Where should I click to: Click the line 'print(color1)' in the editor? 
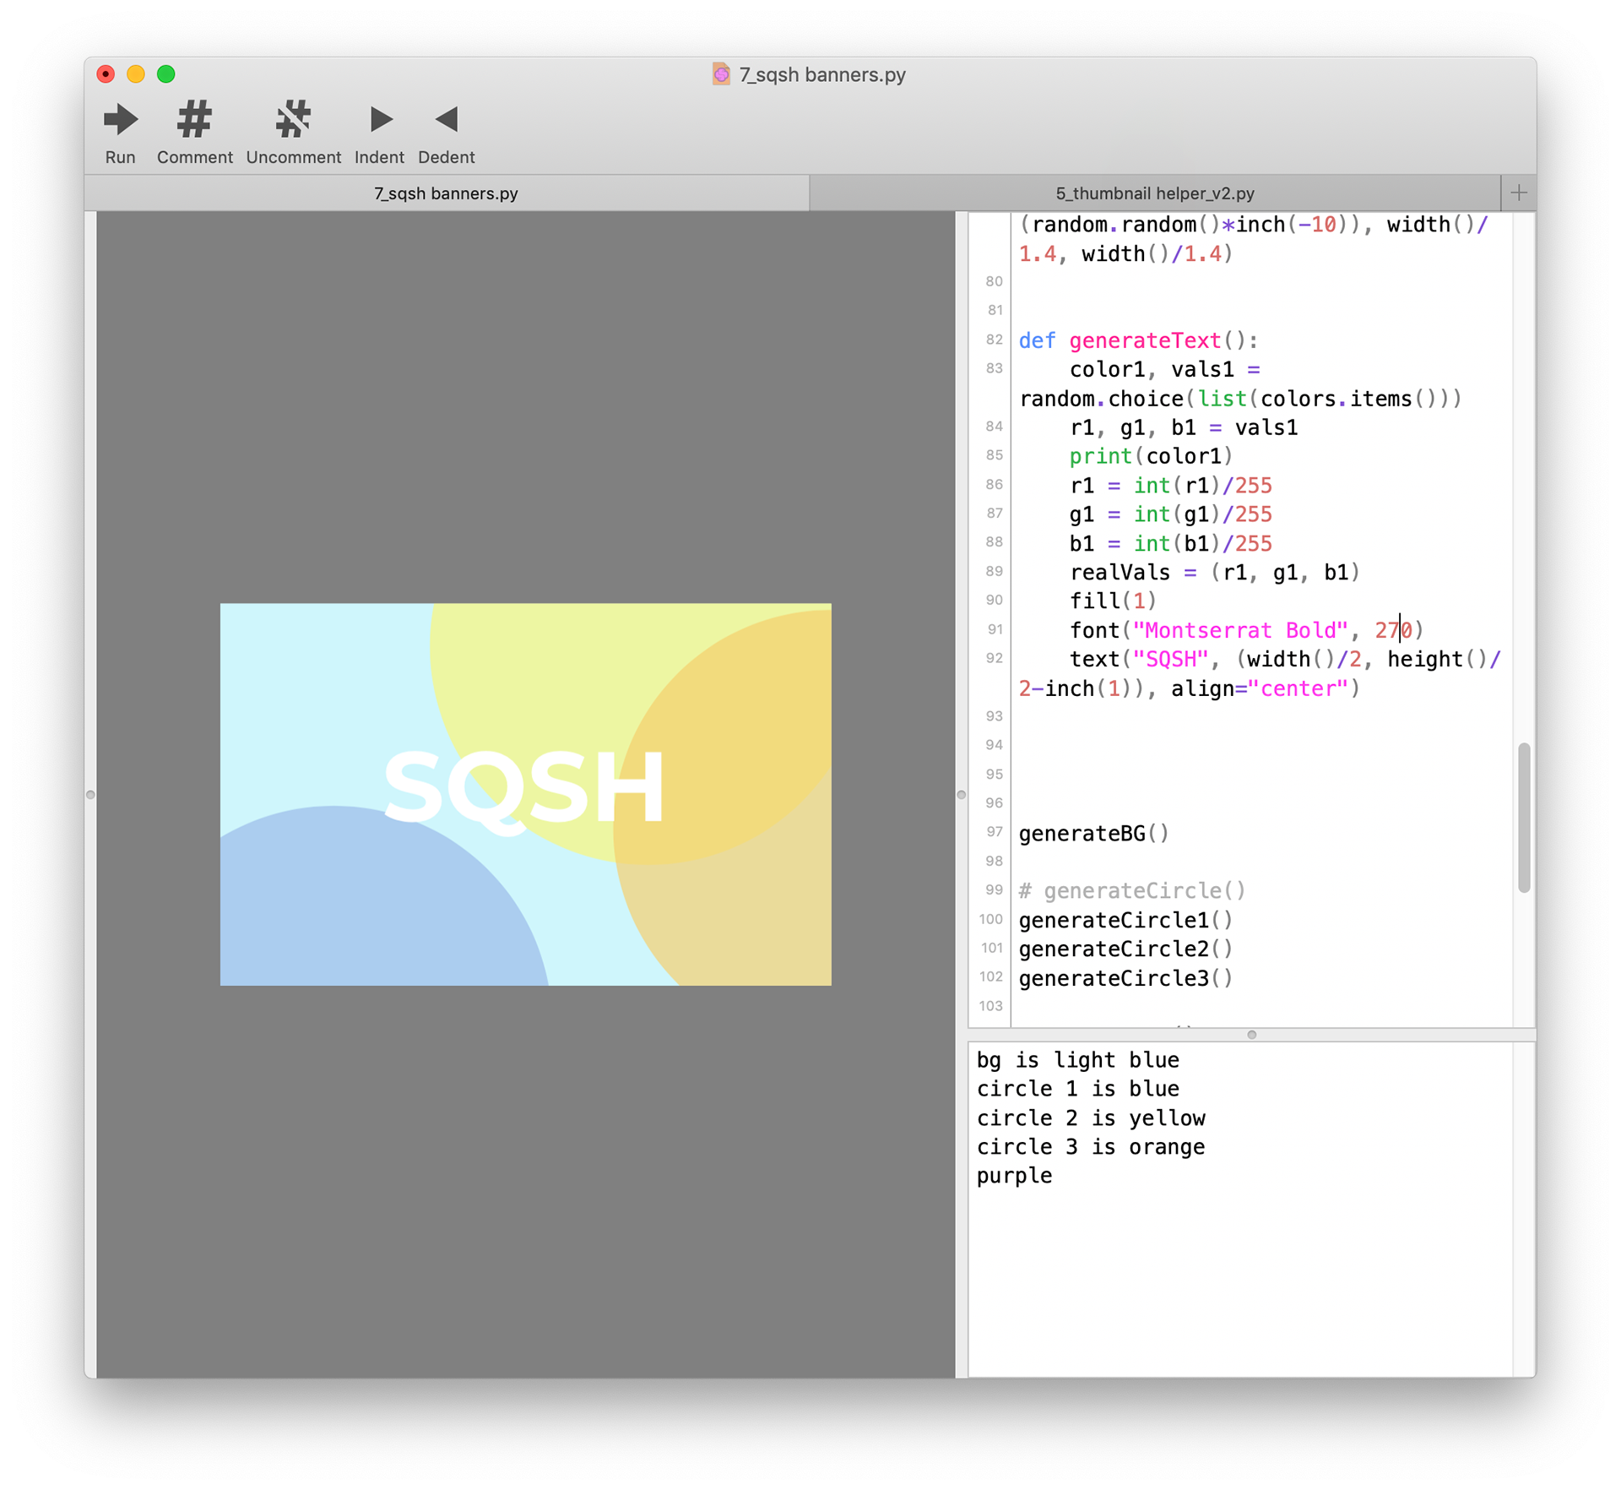click(x=1151, y=456)
